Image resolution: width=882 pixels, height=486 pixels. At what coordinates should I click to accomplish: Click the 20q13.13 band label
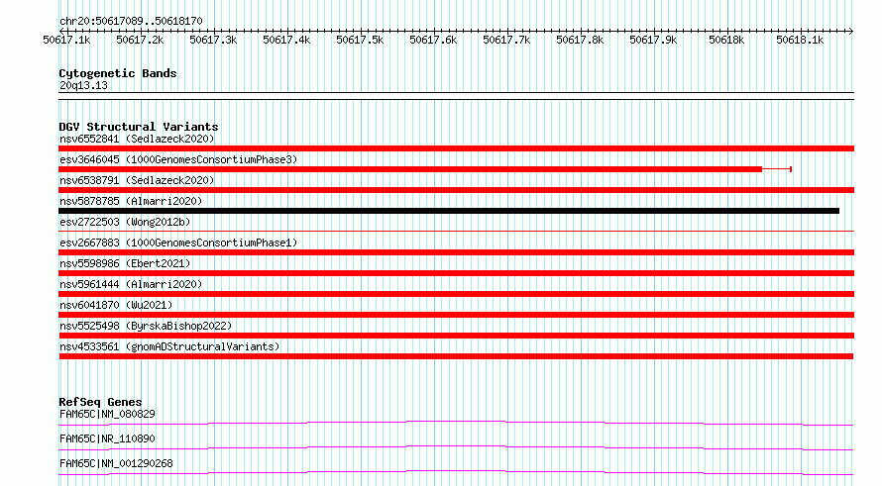point(83,85)
